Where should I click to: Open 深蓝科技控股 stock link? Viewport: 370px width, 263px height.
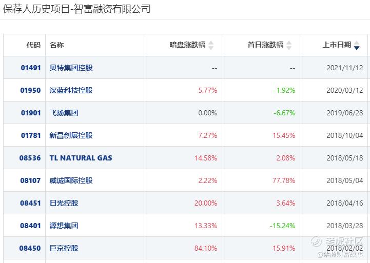[71, 90]
